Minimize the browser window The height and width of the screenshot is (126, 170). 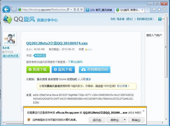150,4
